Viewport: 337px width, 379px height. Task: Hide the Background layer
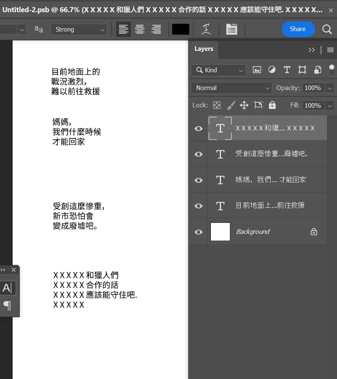198,232
